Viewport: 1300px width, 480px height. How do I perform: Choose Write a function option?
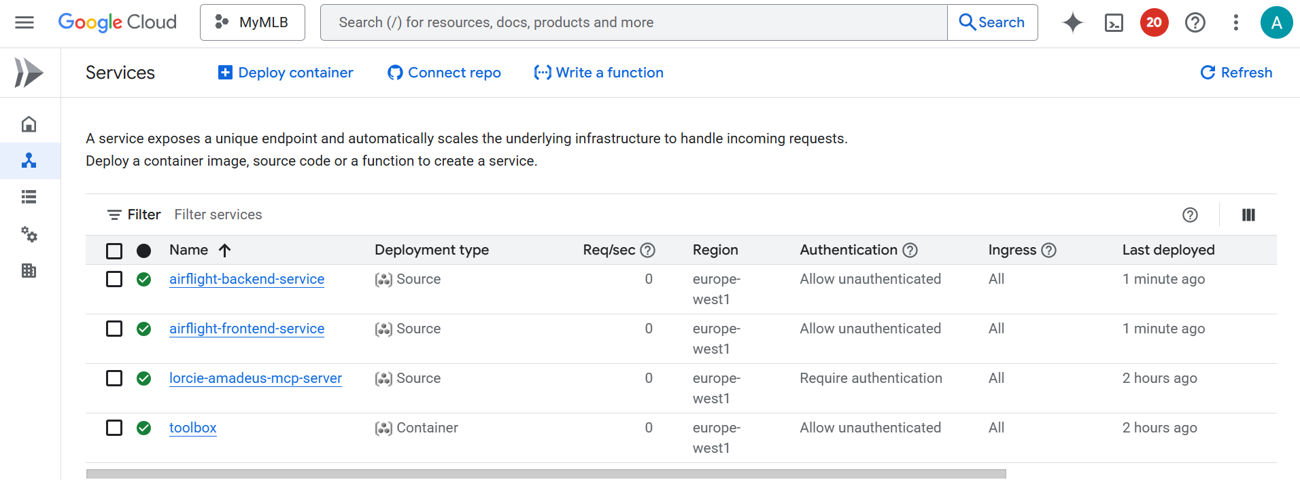[x=598, y=73]
